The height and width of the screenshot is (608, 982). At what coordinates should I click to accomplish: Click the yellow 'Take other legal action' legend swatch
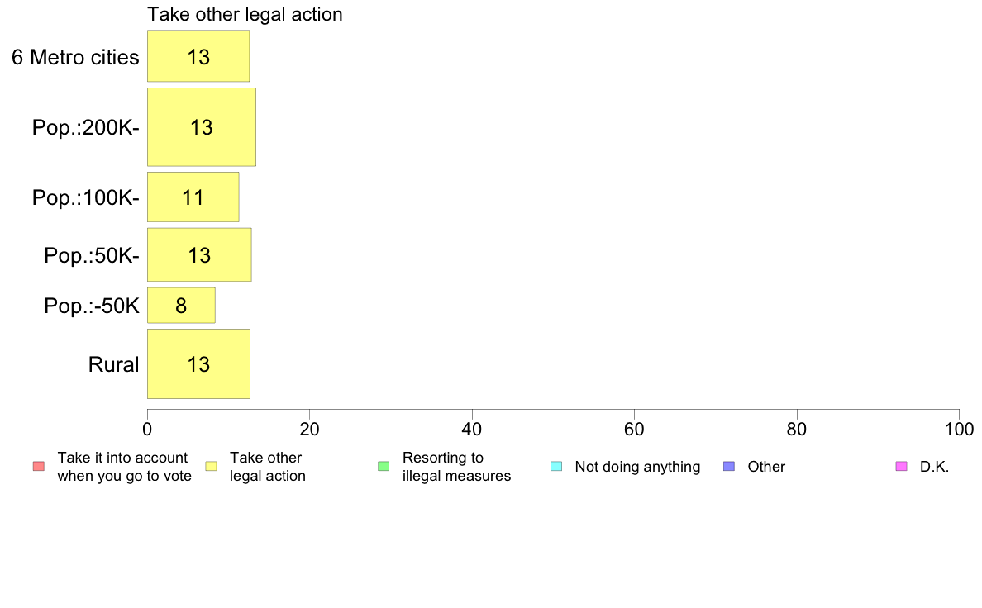[x=211, y=467]
